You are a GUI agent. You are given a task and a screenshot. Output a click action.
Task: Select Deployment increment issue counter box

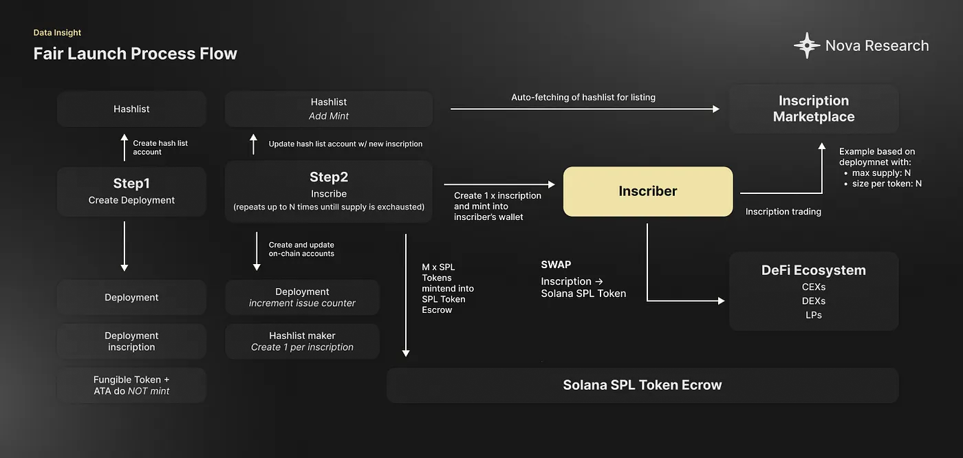tap(302, 297)
